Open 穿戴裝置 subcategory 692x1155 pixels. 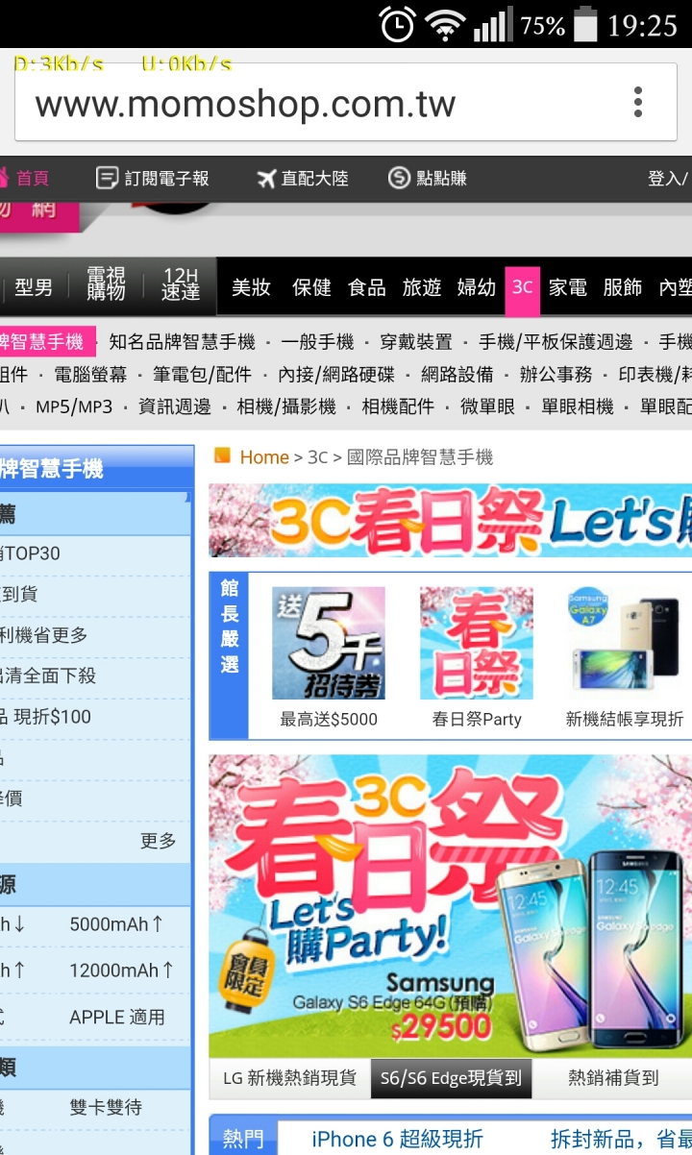pos(415,342)
